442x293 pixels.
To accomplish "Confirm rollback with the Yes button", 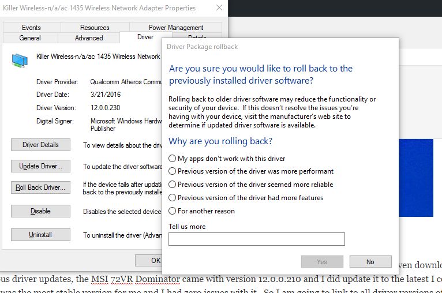I will [x=322, y=262].
